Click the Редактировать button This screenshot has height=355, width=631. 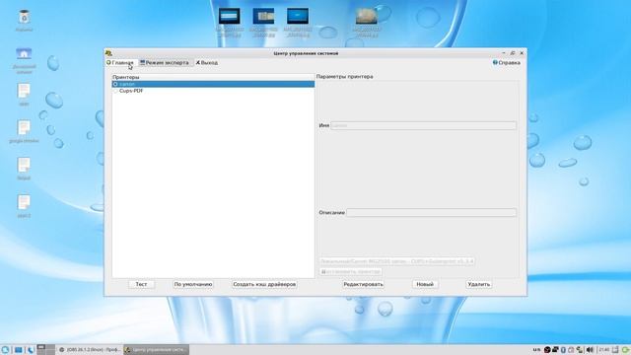coord(363,285)
